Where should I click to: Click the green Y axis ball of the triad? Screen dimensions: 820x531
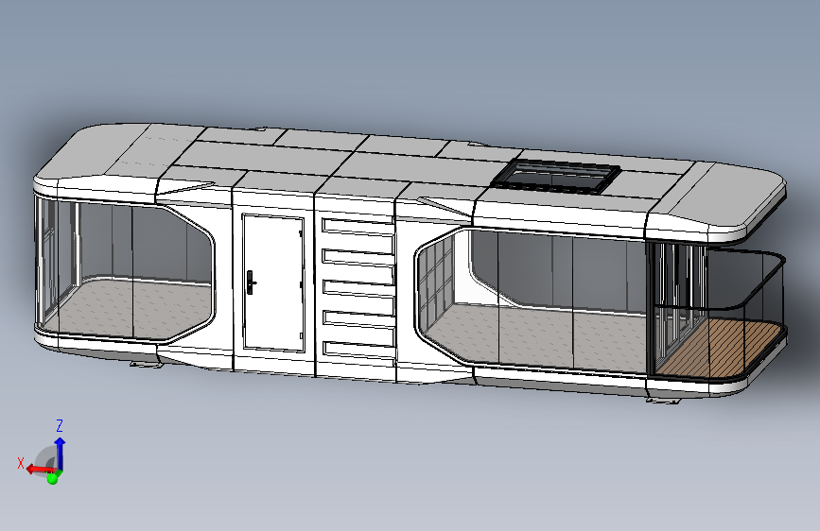52,478
